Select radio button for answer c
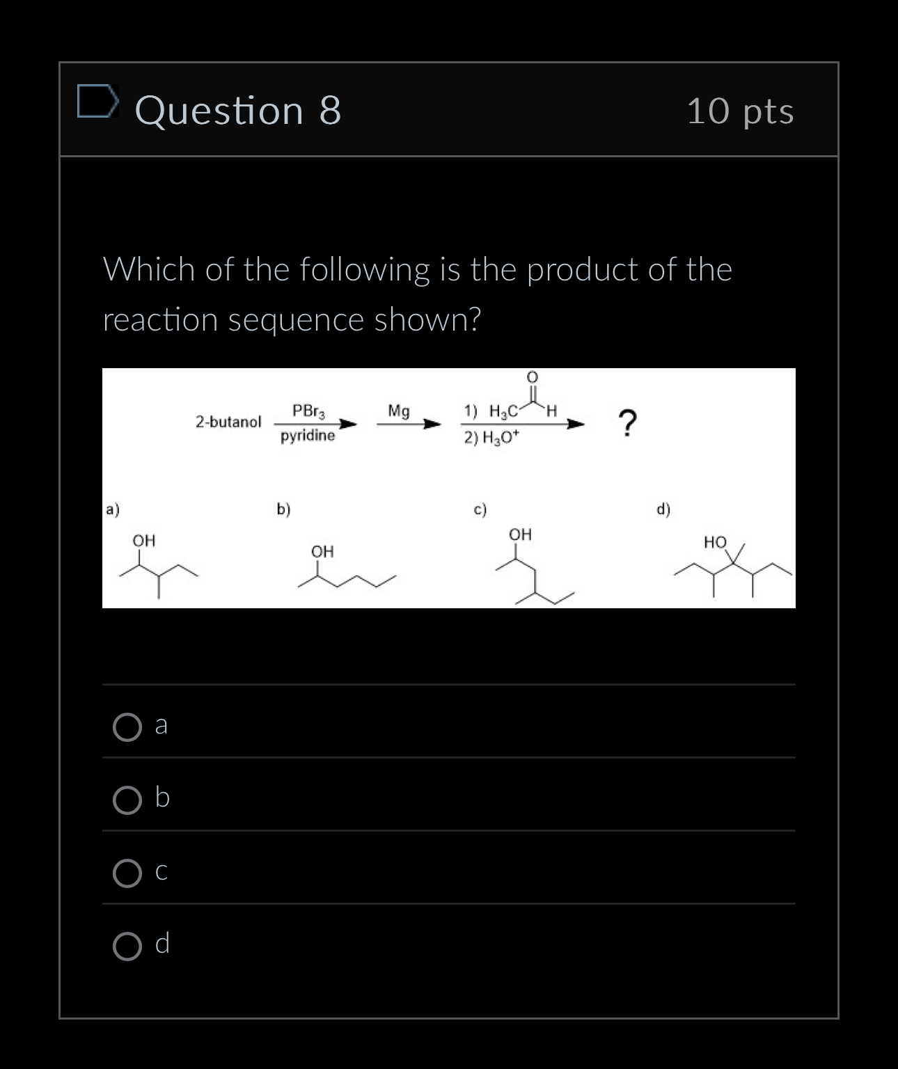The image size is (898, 1069). (x=127, y=873)
